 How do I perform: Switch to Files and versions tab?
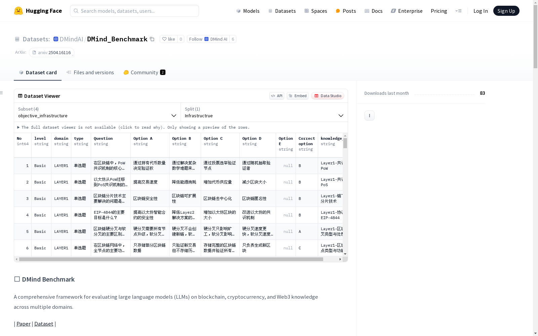90,72
